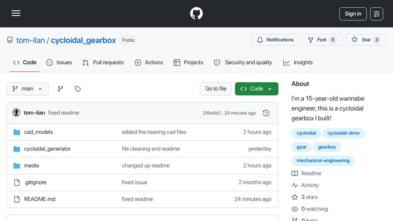Click the pulse icon next to Activity
This screenshot has width=393, height=221.
295,185
